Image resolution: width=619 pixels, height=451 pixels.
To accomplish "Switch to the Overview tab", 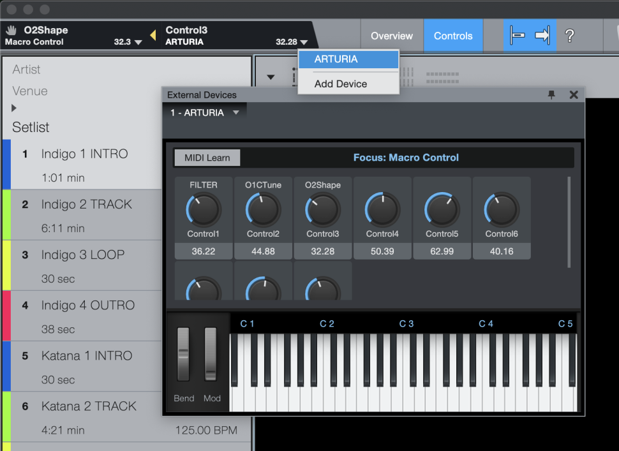I will 392,36.
